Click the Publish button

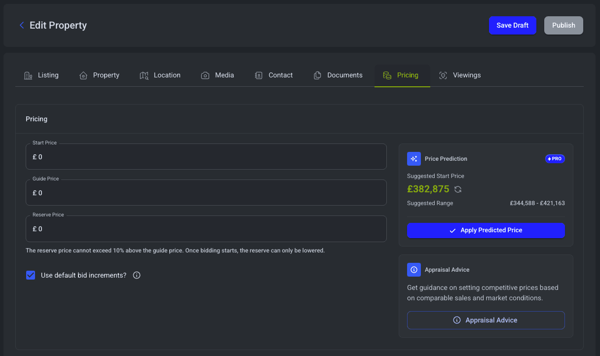pyautogui.click(x=563, y=25)
